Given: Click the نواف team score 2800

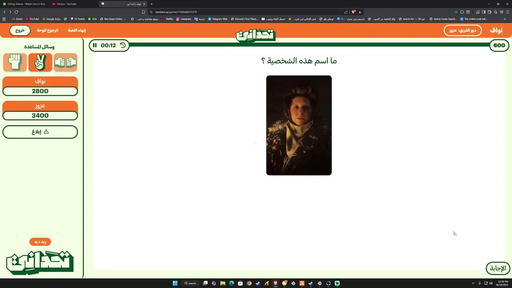Looking at the screenshot, I should (x=40, y=91).
